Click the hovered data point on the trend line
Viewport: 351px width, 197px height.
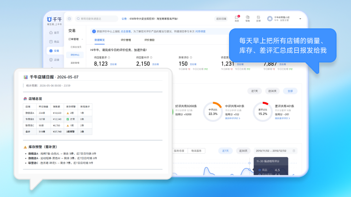click(250, 170)
